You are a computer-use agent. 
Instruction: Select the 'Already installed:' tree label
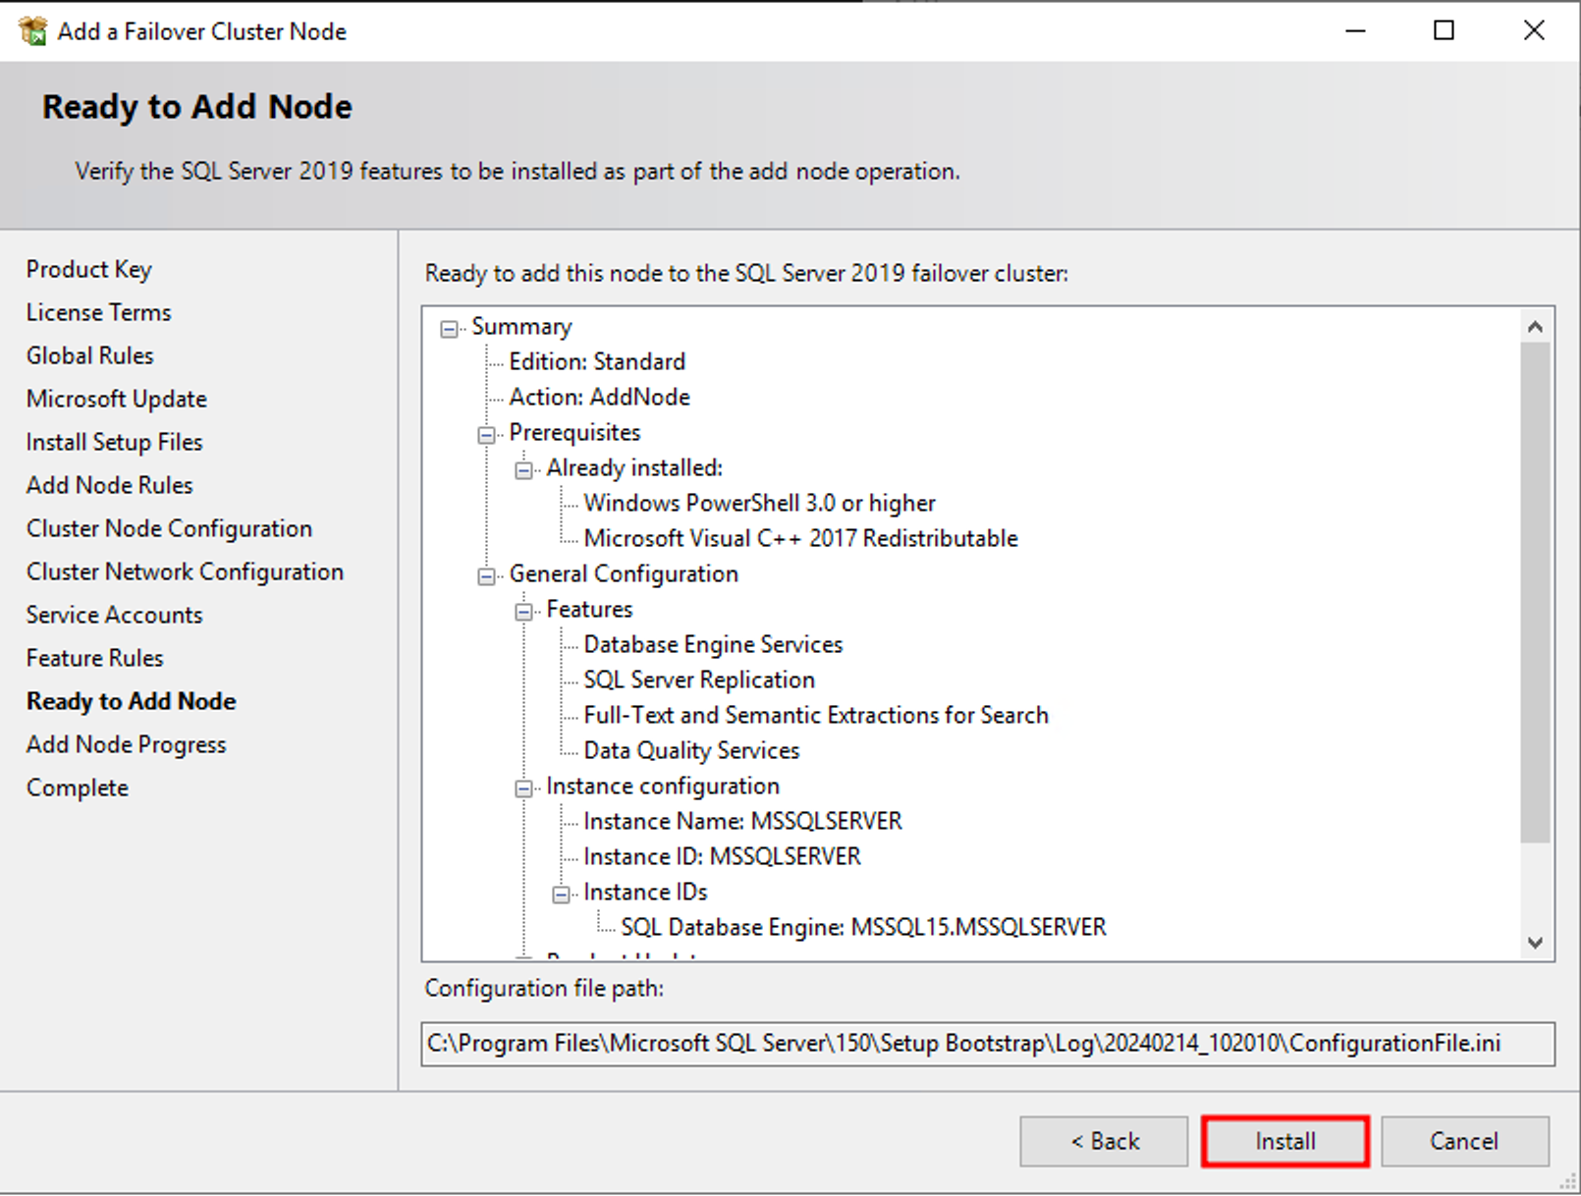coord(634,467)
